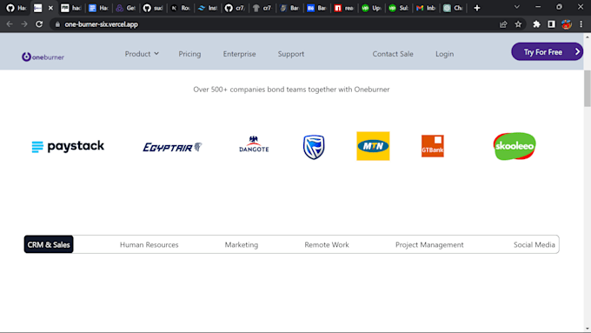Click the page vertical scrollbar thumb
This screenshot has height=333, width=591.
tap(588, 88)
